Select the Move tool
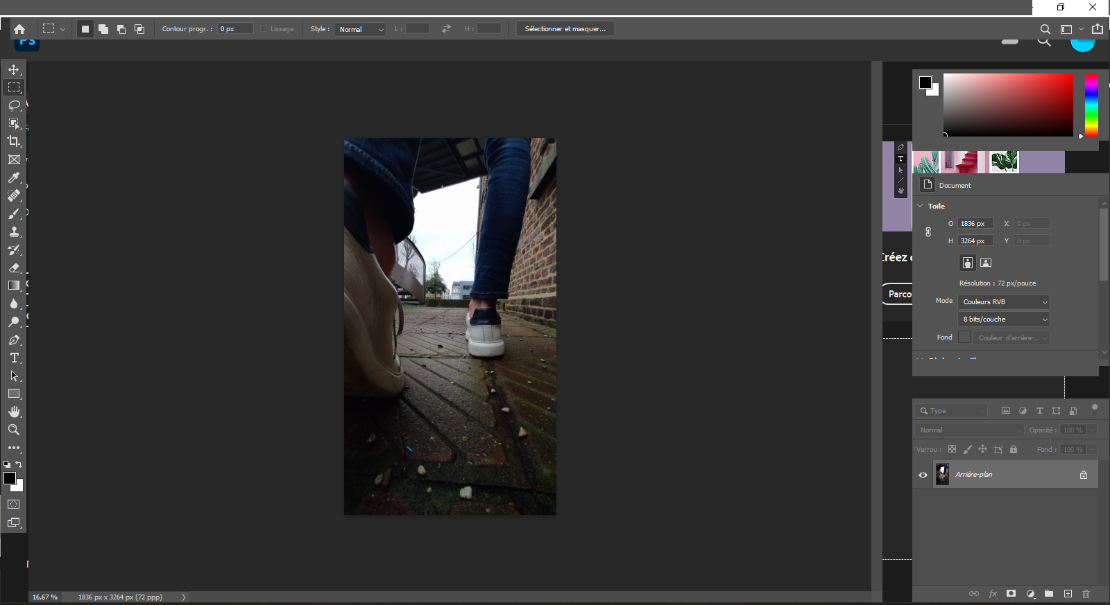This screenshot has height=605, width=1110. tap(14, 69)
